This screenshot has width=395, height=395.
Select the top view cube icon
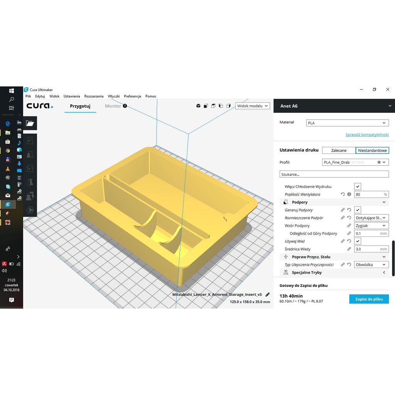click(213, 106)
